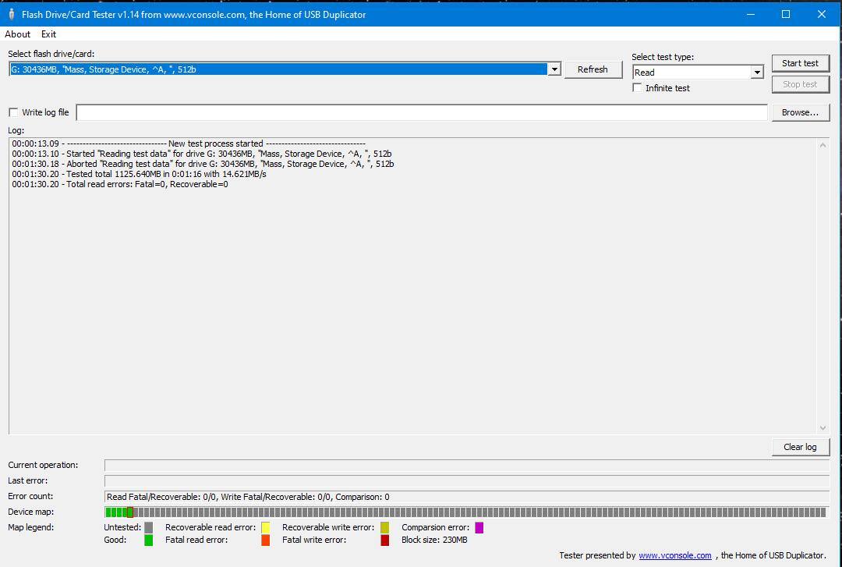Click the Refresh button
842x567 pixels.
[593, 69]
